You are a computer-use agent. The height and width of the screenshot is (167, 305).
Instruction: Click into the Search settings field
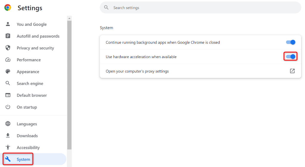[203, 8]
